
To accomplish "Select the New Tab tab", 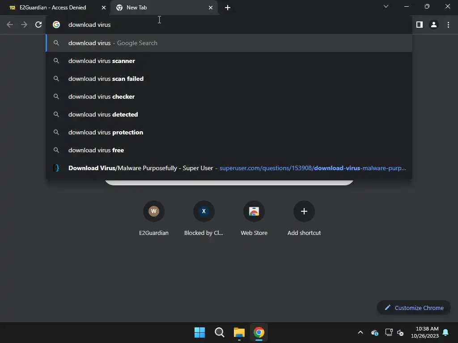I will [164, 8].
